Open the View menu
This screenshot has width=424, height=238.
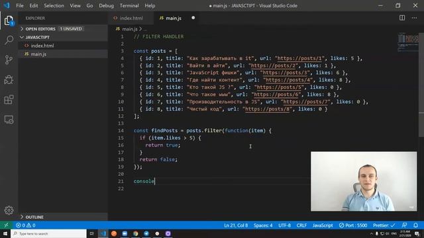click(x=75, y=5)
